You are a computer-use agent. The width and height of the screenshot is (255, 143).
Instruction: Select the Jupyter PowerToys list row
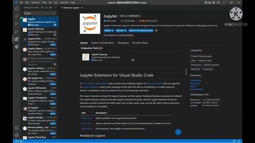39,137
